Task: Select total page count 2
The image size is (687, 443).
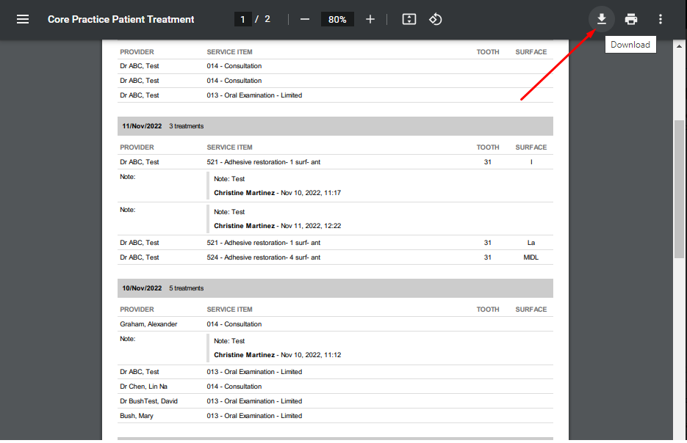Action: 267,19
